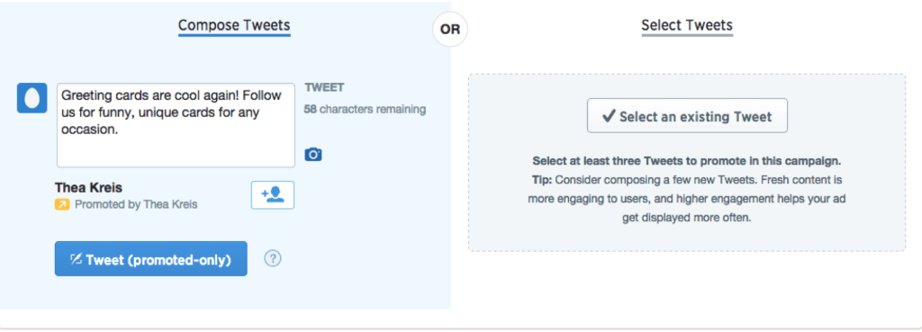Screen dimensions: 922x332
Task: Click the Promoted by Thea Kreis label
Action: coord(136,204)
